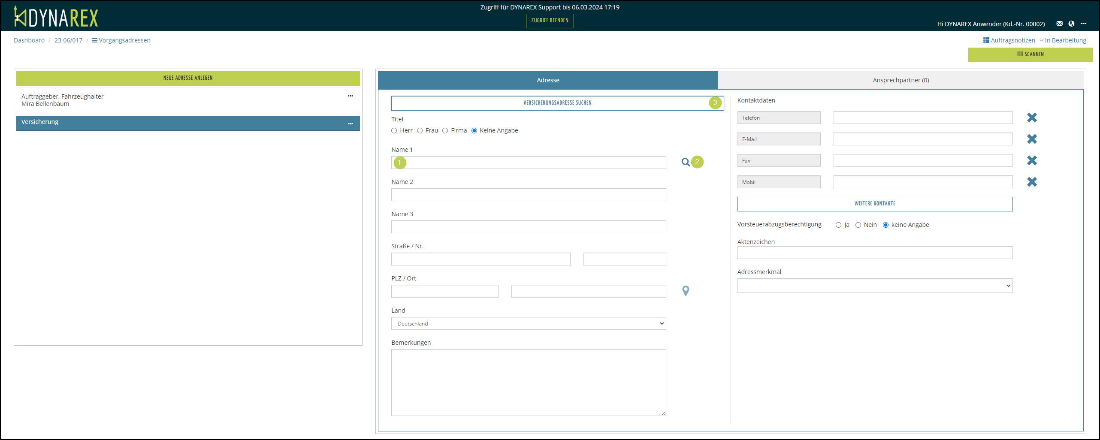The image size is (1100, 440).
Task: Open the envelope messages icon in header
Action: click(1059, 24)
